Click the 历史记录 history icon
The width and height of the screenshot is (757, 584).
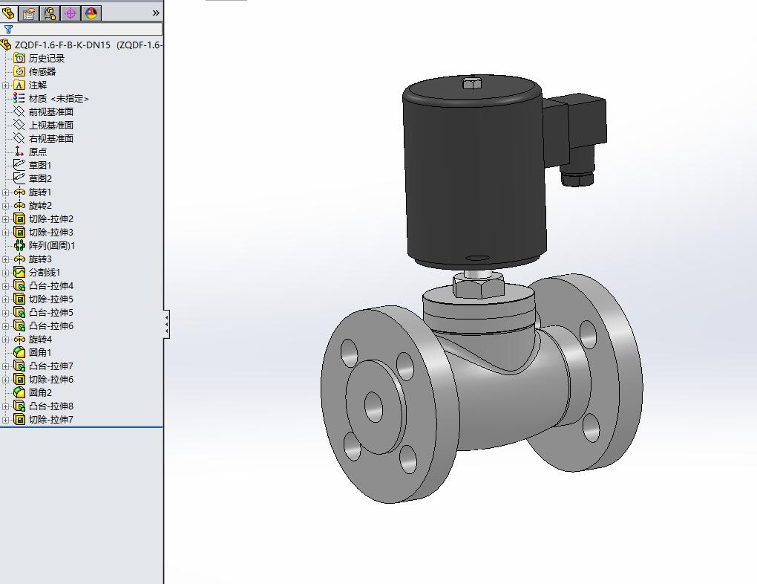click(19, 58)
